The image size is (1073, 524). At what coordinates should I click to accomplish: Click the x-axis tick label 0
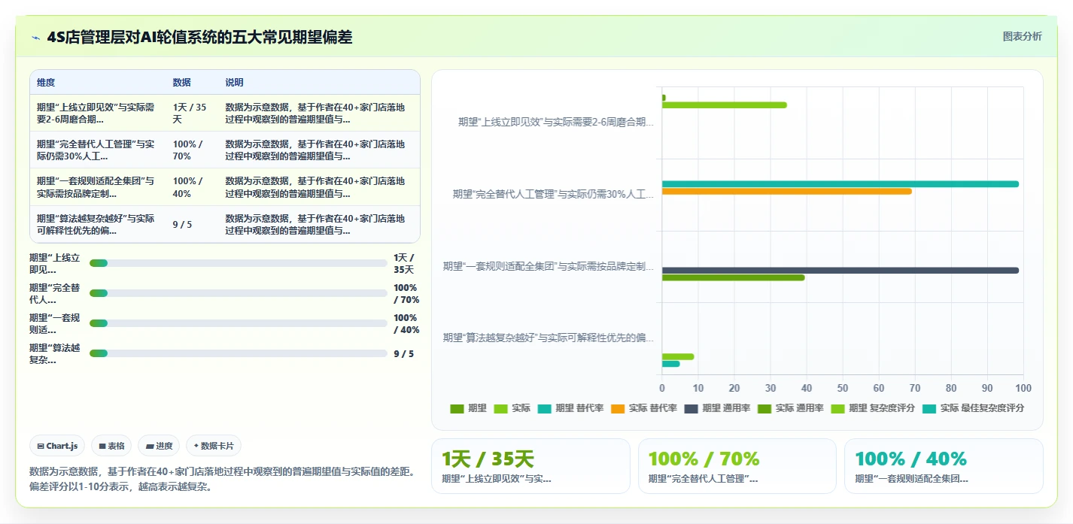[x=662, y=388]
